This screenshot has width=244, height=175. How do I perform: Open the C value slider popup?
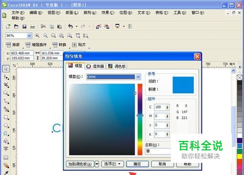tap(167, 107)
